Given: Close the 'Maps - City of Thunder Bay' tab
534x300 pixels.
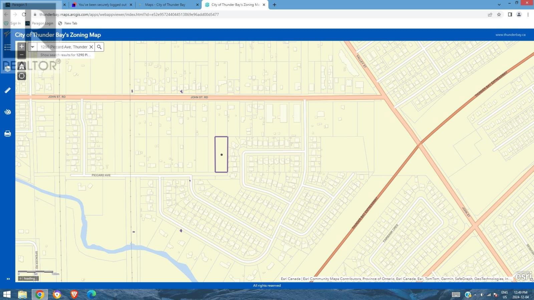Looking at the screenshot, I should coord(197,5).
